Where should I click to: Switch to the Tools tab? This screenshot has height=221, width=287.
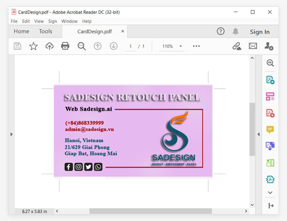tap(46, 31)
